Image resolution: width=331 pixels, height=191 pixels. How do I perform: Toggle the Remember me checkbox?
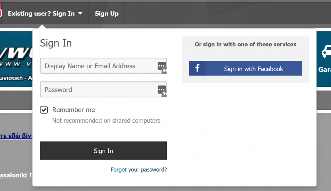[x=44, y=110]
